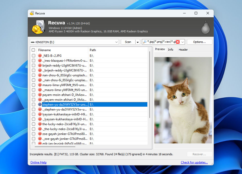The image size is (242, 174).
Task: Click the horizontal scrollbar under file list
Action: [x=55, y=147]
